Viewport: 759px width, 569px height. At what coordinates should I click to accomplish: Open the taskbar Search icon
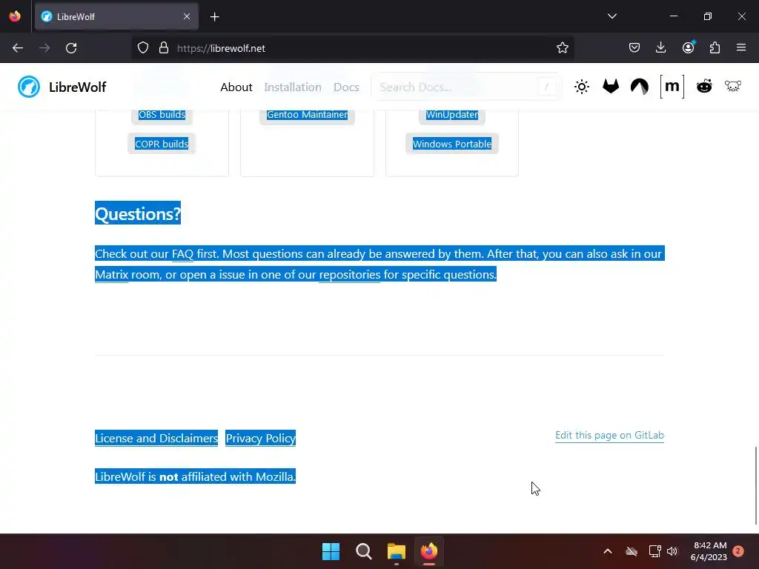363,551
